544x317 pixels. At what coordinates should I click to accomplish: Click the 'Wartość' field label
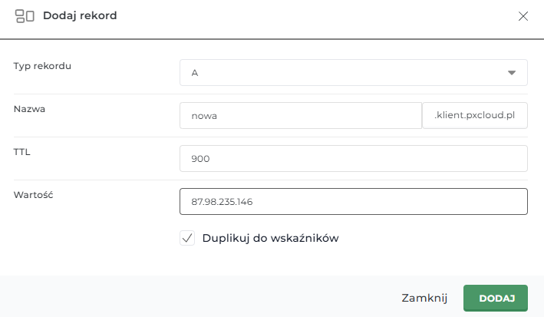click(x=33, y=195)
